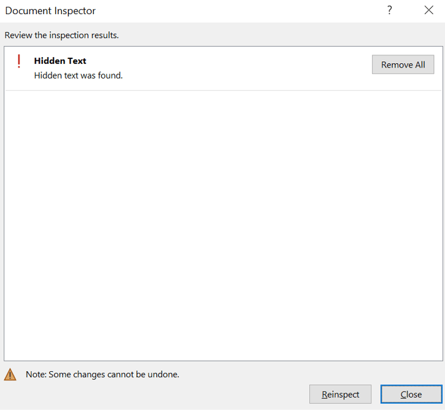The image size is (445, 411).
Task: Open help using the question mark icon
Action: pyautogui.click(x=389, y=10)
